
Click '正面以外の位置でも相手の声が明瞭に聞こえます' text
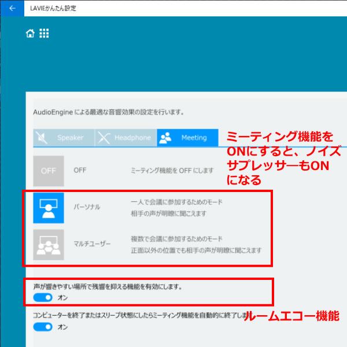(x=196, y=250)
